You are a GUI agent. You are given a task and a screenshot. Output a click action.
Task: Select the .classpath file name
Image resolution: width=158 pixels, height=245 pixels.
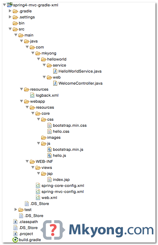click(x=28, y=222)
